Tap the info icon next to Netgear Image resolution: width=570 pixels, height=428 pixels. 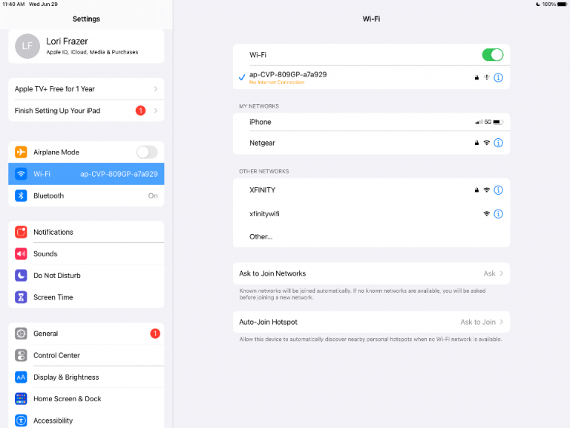[498, 143]
